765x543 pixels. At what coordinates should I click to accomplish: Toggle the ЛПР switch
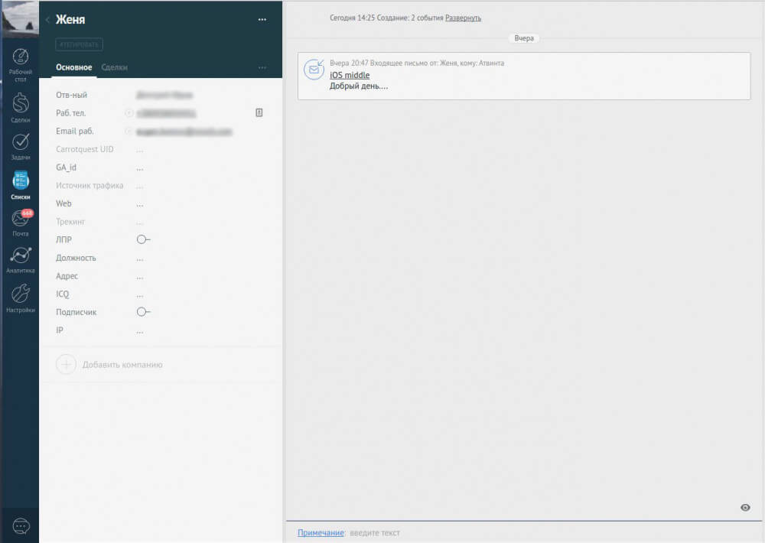(x=144, y=239)
